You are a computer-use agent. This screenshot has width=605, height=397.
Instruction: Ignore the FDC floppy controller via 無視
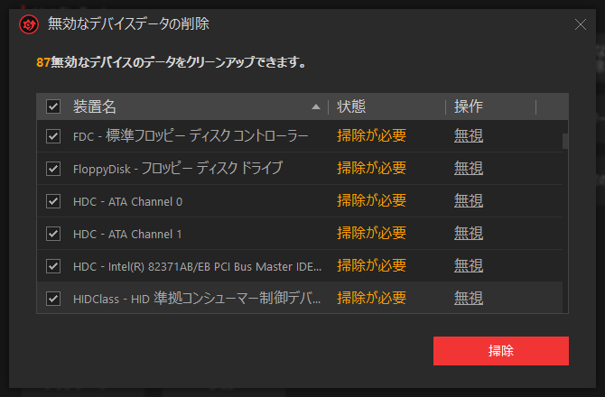(469, 135)
